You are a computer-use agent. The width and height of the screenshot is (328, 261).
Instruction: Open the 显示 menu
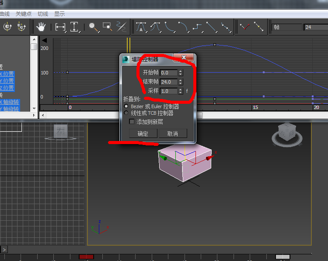click(x=59, y=14)
